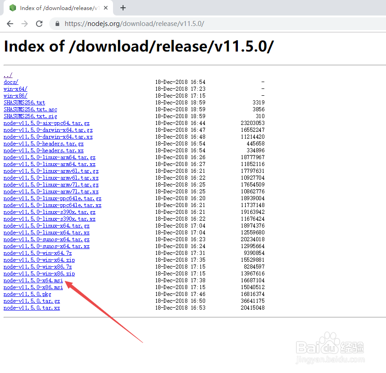Download node-v11.5.0-linux-s390x.tar.gz
Viewport: 386px width, 373px height.
(x=50, y=212)
